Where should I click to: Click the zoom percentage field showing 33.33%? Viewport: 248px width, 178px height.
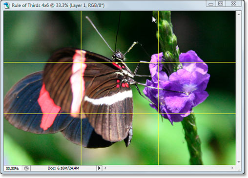tap(12, 168)
